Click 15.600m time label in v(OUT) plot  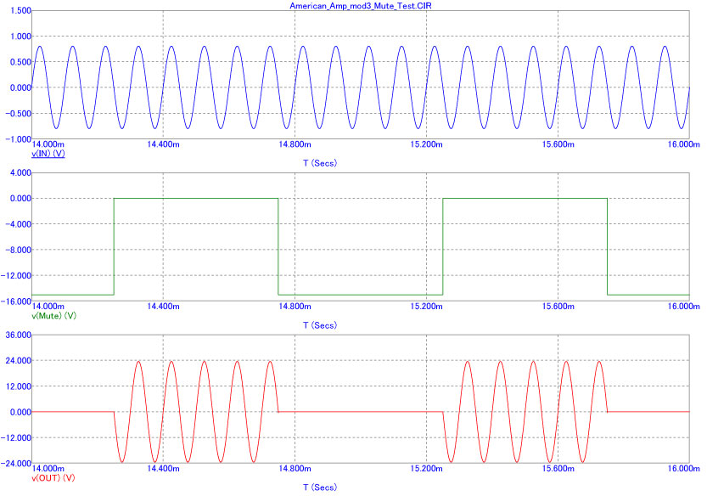pyautogui.click(x=558, y=469)
